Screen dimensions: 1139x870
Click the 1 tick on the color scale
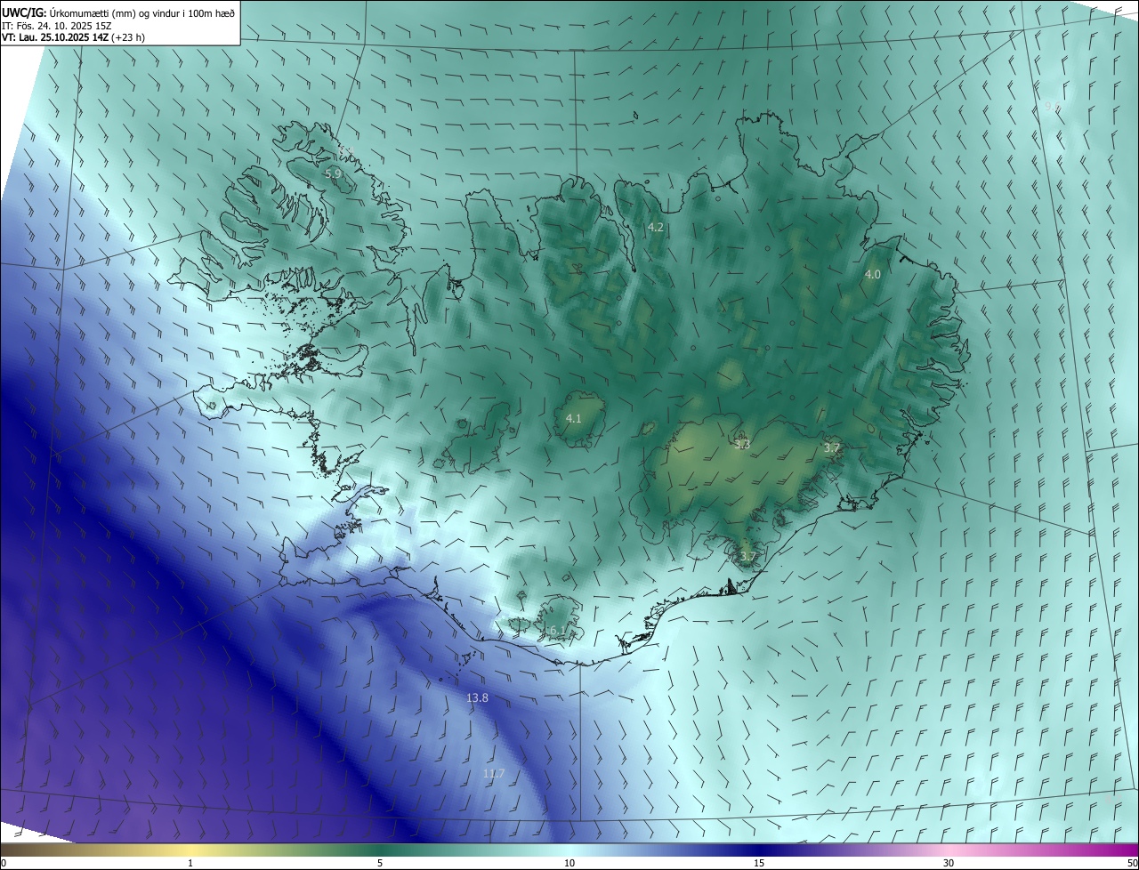(x=190, y=863)
